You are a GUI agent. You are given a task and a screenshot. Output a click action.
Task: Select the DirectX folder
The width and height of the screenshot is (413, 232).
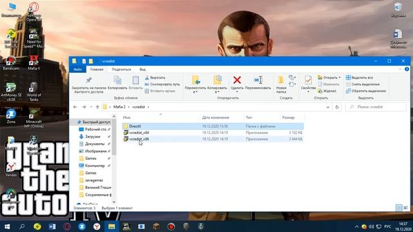213,126
